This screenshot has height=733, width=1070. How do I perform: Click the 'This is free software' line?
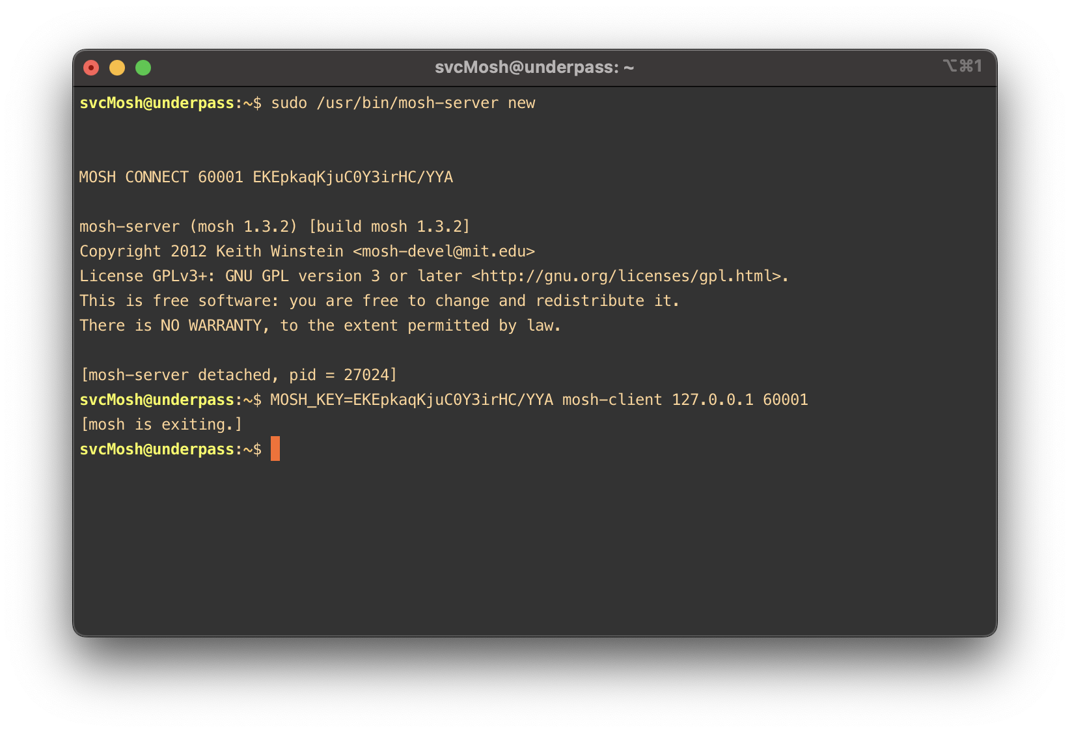(379, 301)
